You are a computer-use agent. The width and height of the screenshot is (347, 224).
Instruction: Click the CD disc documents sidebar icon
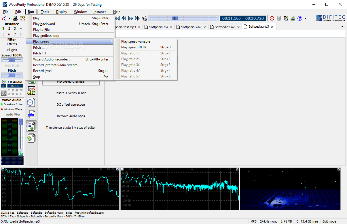[x=31, y=138]
